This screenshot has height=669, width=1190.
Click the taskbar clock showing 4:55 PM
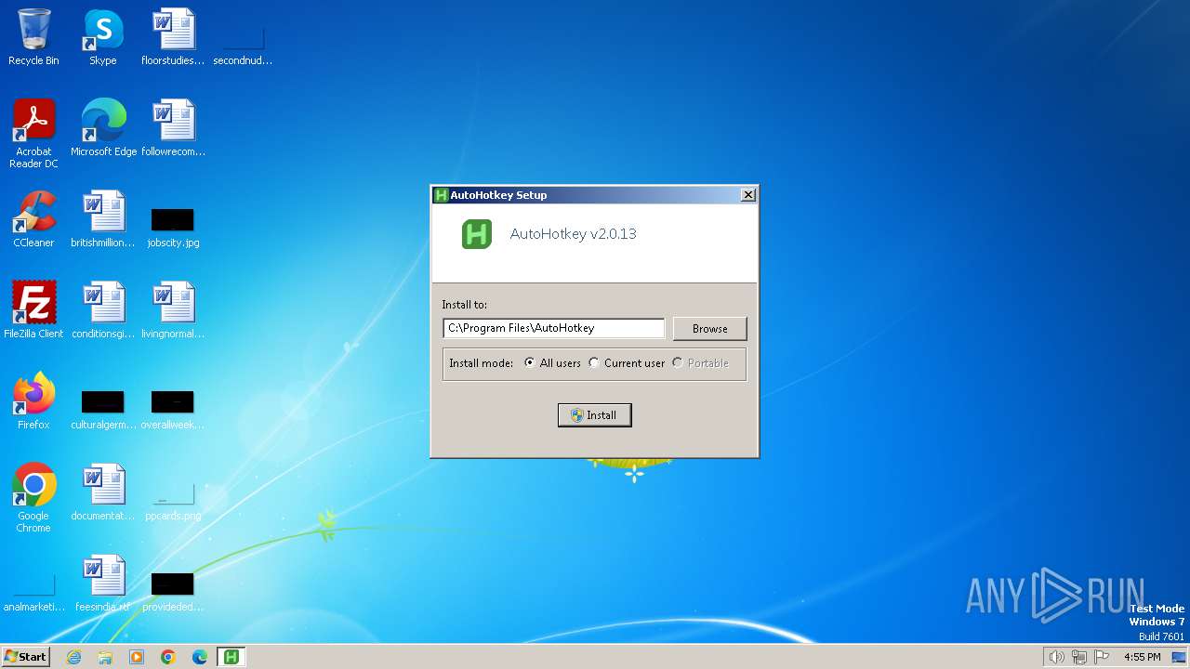1142,657
